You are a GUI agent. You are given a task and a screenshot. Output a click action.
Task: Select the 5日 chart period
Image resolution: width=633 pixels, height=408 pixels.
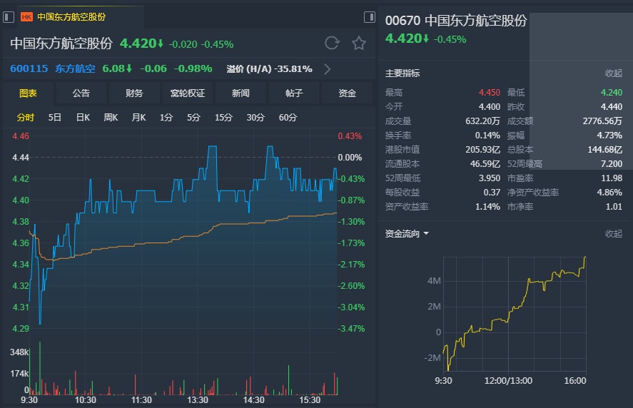pos(55,118)
